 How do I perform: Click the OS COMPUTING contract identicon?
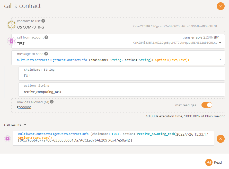click(11, 25)
